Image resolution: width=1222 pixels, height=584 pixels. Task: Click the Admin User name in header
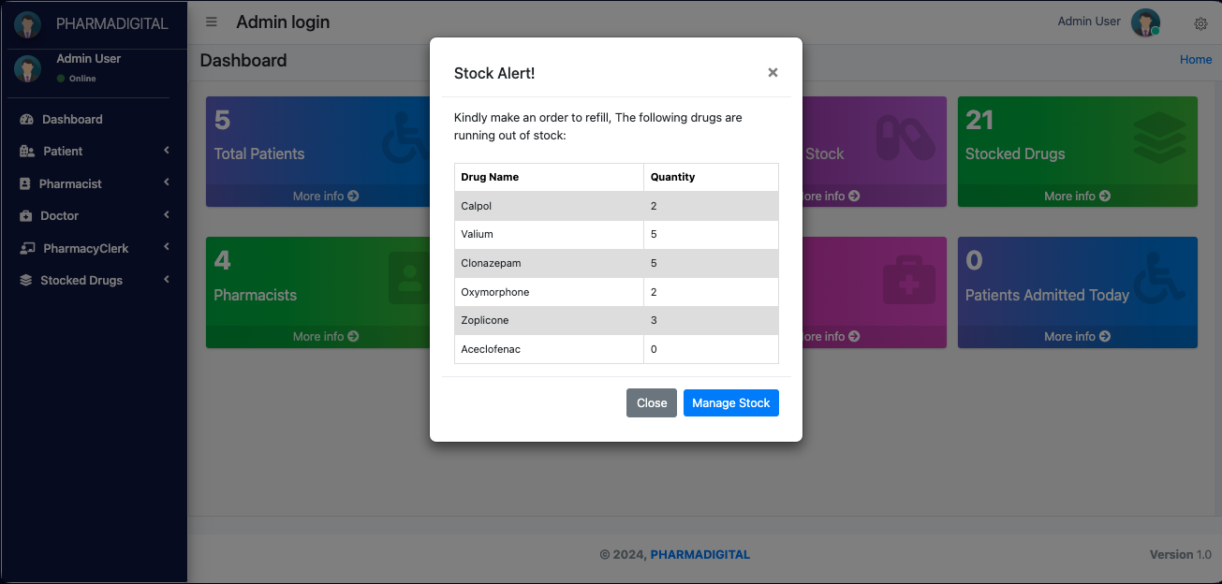tap(1089, 22)
